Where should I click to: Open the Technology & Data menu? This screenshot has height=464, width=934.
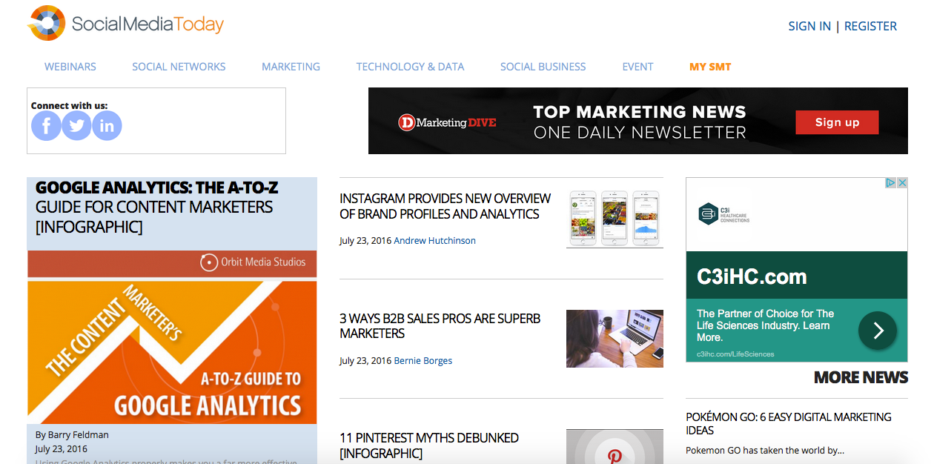pyautogui.click(x=410, y=67)
